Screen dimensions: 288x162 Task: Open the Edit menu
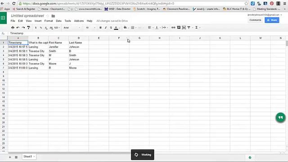point(20,21)
